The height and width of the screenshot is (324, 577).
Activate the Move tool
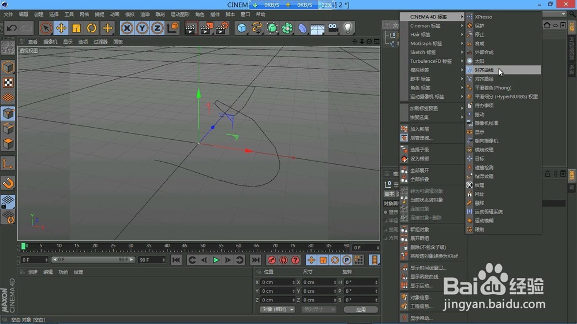pos(61,28)
